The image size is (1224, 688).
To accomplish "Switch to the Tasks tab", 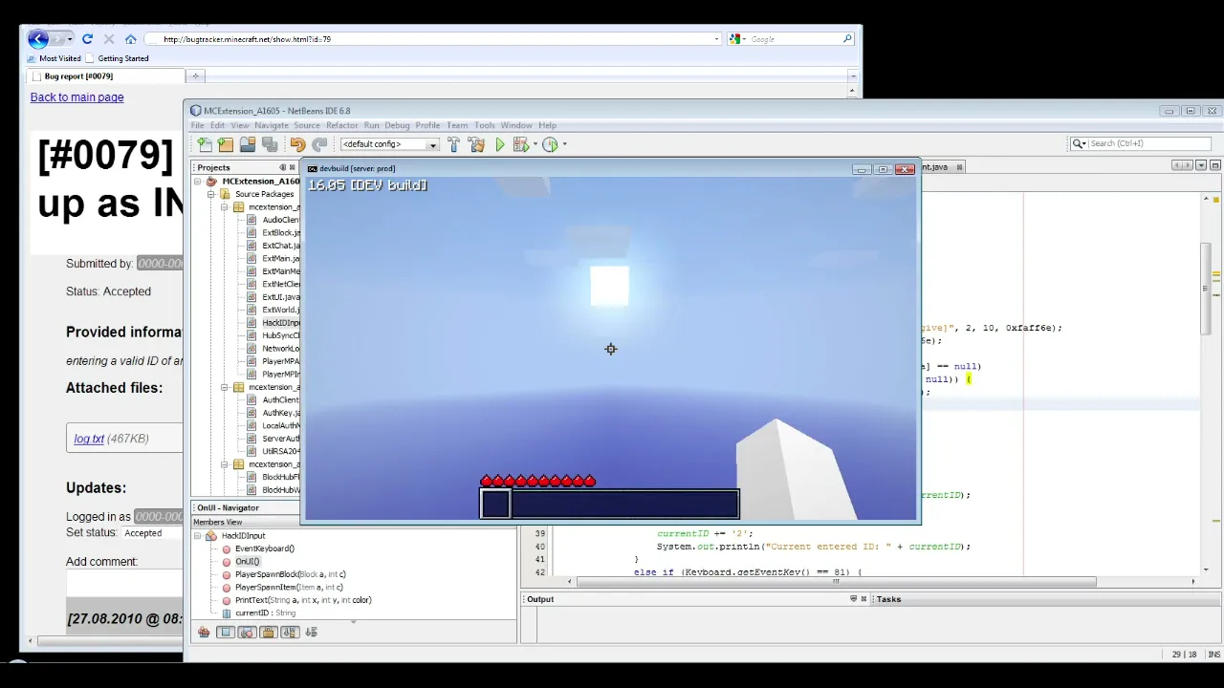I will (x=888, y=599).
